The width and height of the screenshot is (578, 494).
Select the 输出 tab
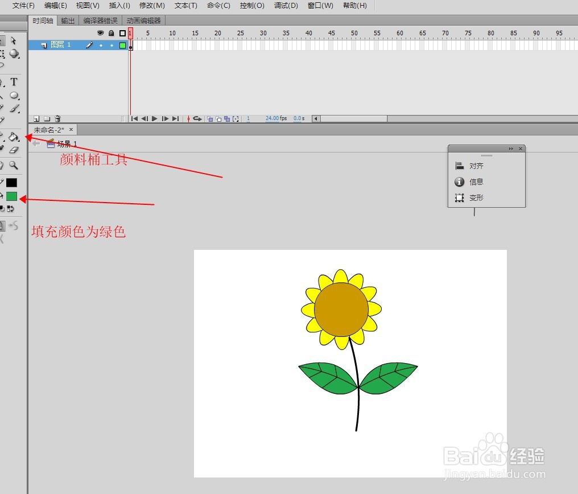click(x=68, y=20)
